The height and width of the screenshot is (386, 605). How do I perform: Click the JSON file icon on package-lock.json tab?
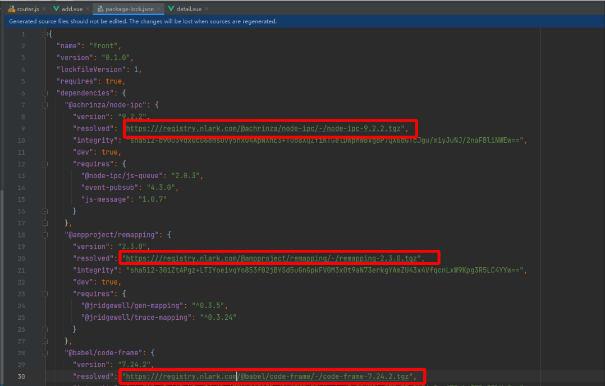coord(100,9)
